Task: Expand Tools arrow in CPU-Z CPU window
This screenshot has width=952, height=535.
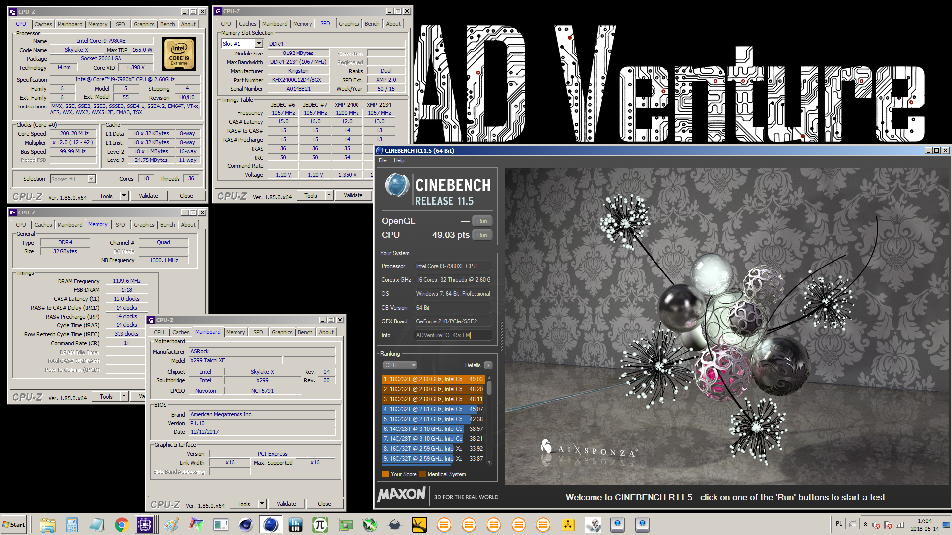Action: 124,196
